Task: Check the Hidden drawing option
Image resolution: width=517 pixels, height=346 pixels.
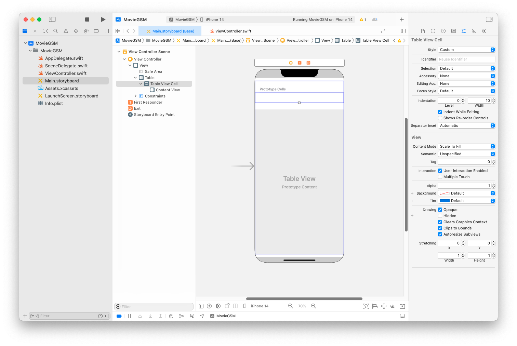Action: coord(440,216)
